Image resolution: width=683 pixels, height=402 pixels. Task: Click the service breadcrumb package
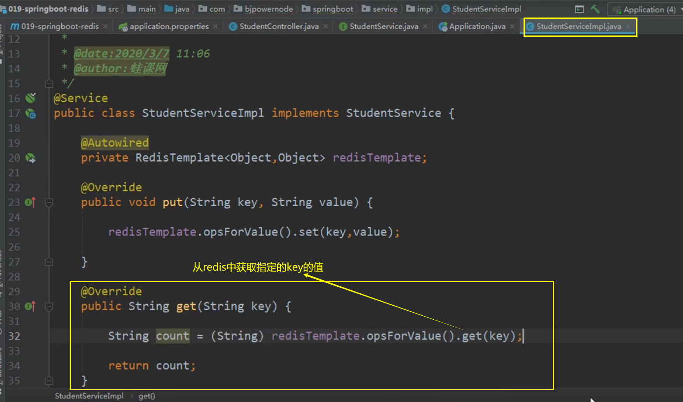pyautogui.click(x=379, y=9)
